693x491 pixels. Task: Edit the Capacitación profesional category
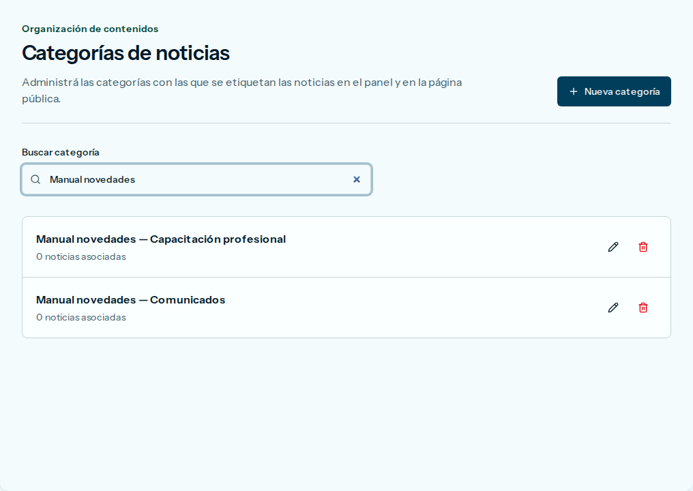click(x=613, y=247)
